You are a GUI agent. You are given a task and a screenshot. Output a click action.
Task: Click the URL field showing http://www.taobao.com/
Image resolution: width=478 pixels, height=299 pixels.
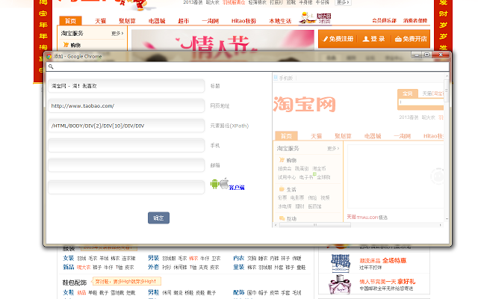tap(126, 106)
